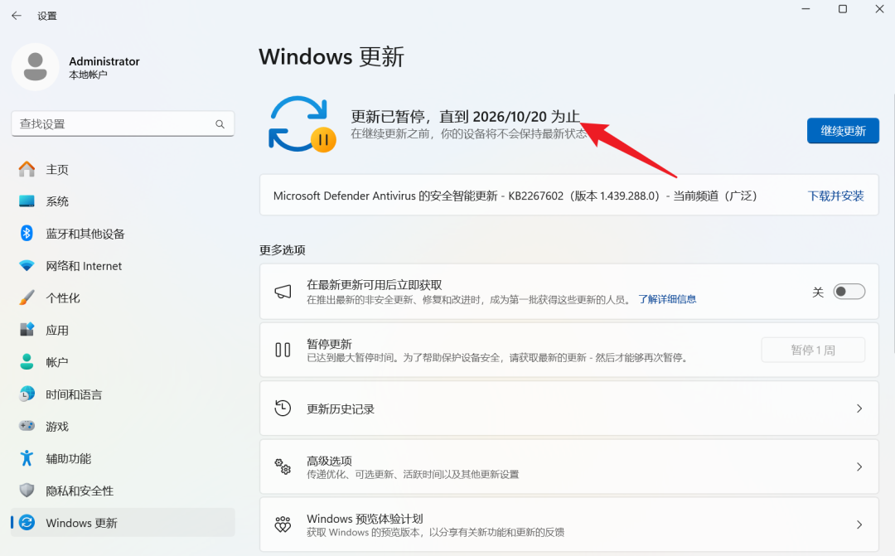
Task: Click the Administrator profile avatar
Action: [35, 67]
